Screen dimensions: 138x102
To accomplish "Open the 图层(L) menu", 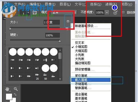I will click(x=65, y=4).
